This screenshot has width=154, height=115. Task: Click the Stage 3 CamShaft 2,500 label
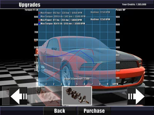77,79
